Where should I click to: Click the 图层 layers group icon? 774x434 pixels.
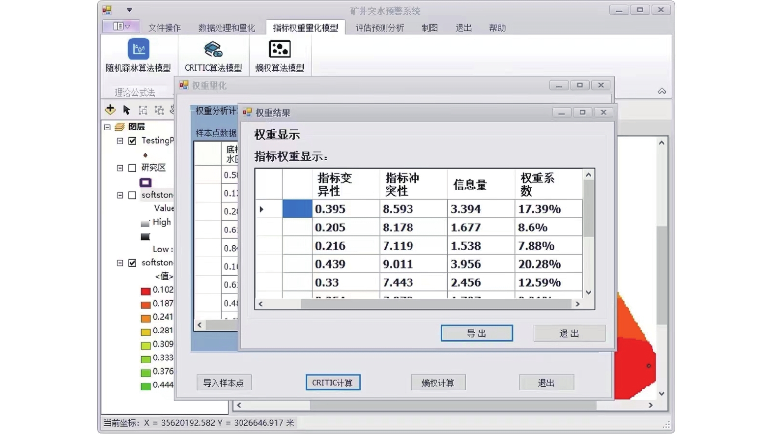[120, 127]
